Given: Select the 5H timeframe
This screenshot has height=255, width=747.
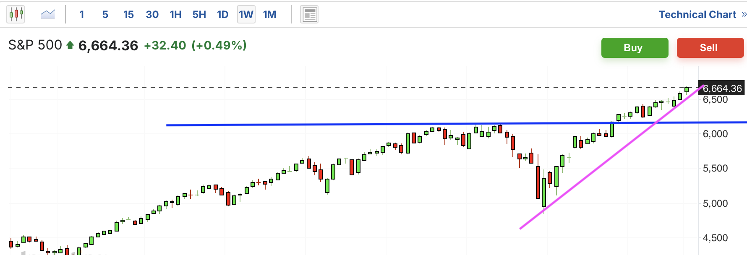Looking at the screenshot, I should (199, 15).
